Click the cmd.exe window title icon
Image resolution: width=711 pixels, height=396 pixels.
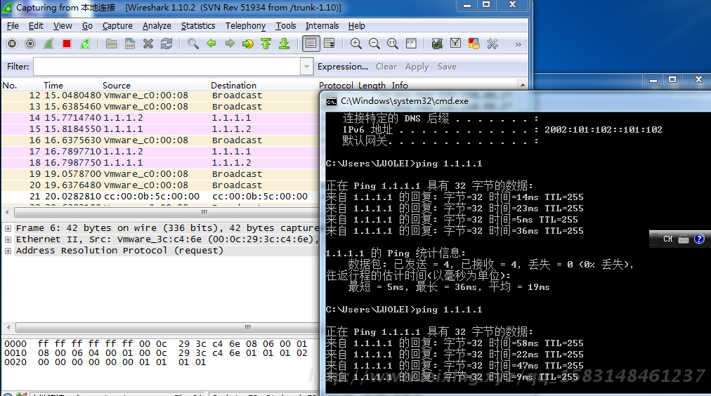click(332, 102)
